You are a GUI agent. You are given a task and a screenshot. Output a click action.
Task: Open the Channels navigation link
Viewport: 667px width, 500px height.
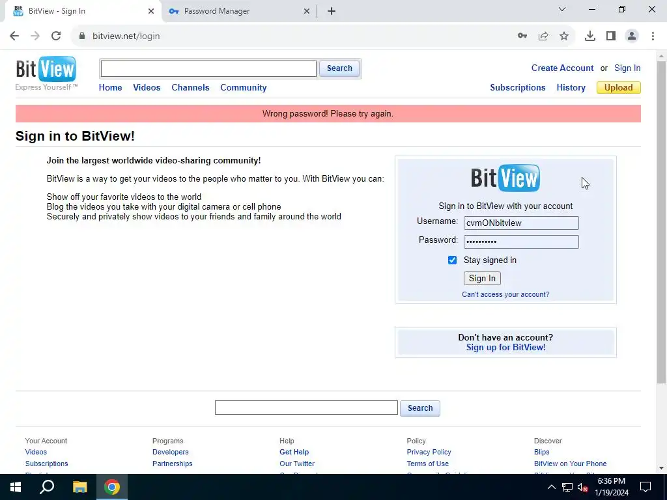190,88
